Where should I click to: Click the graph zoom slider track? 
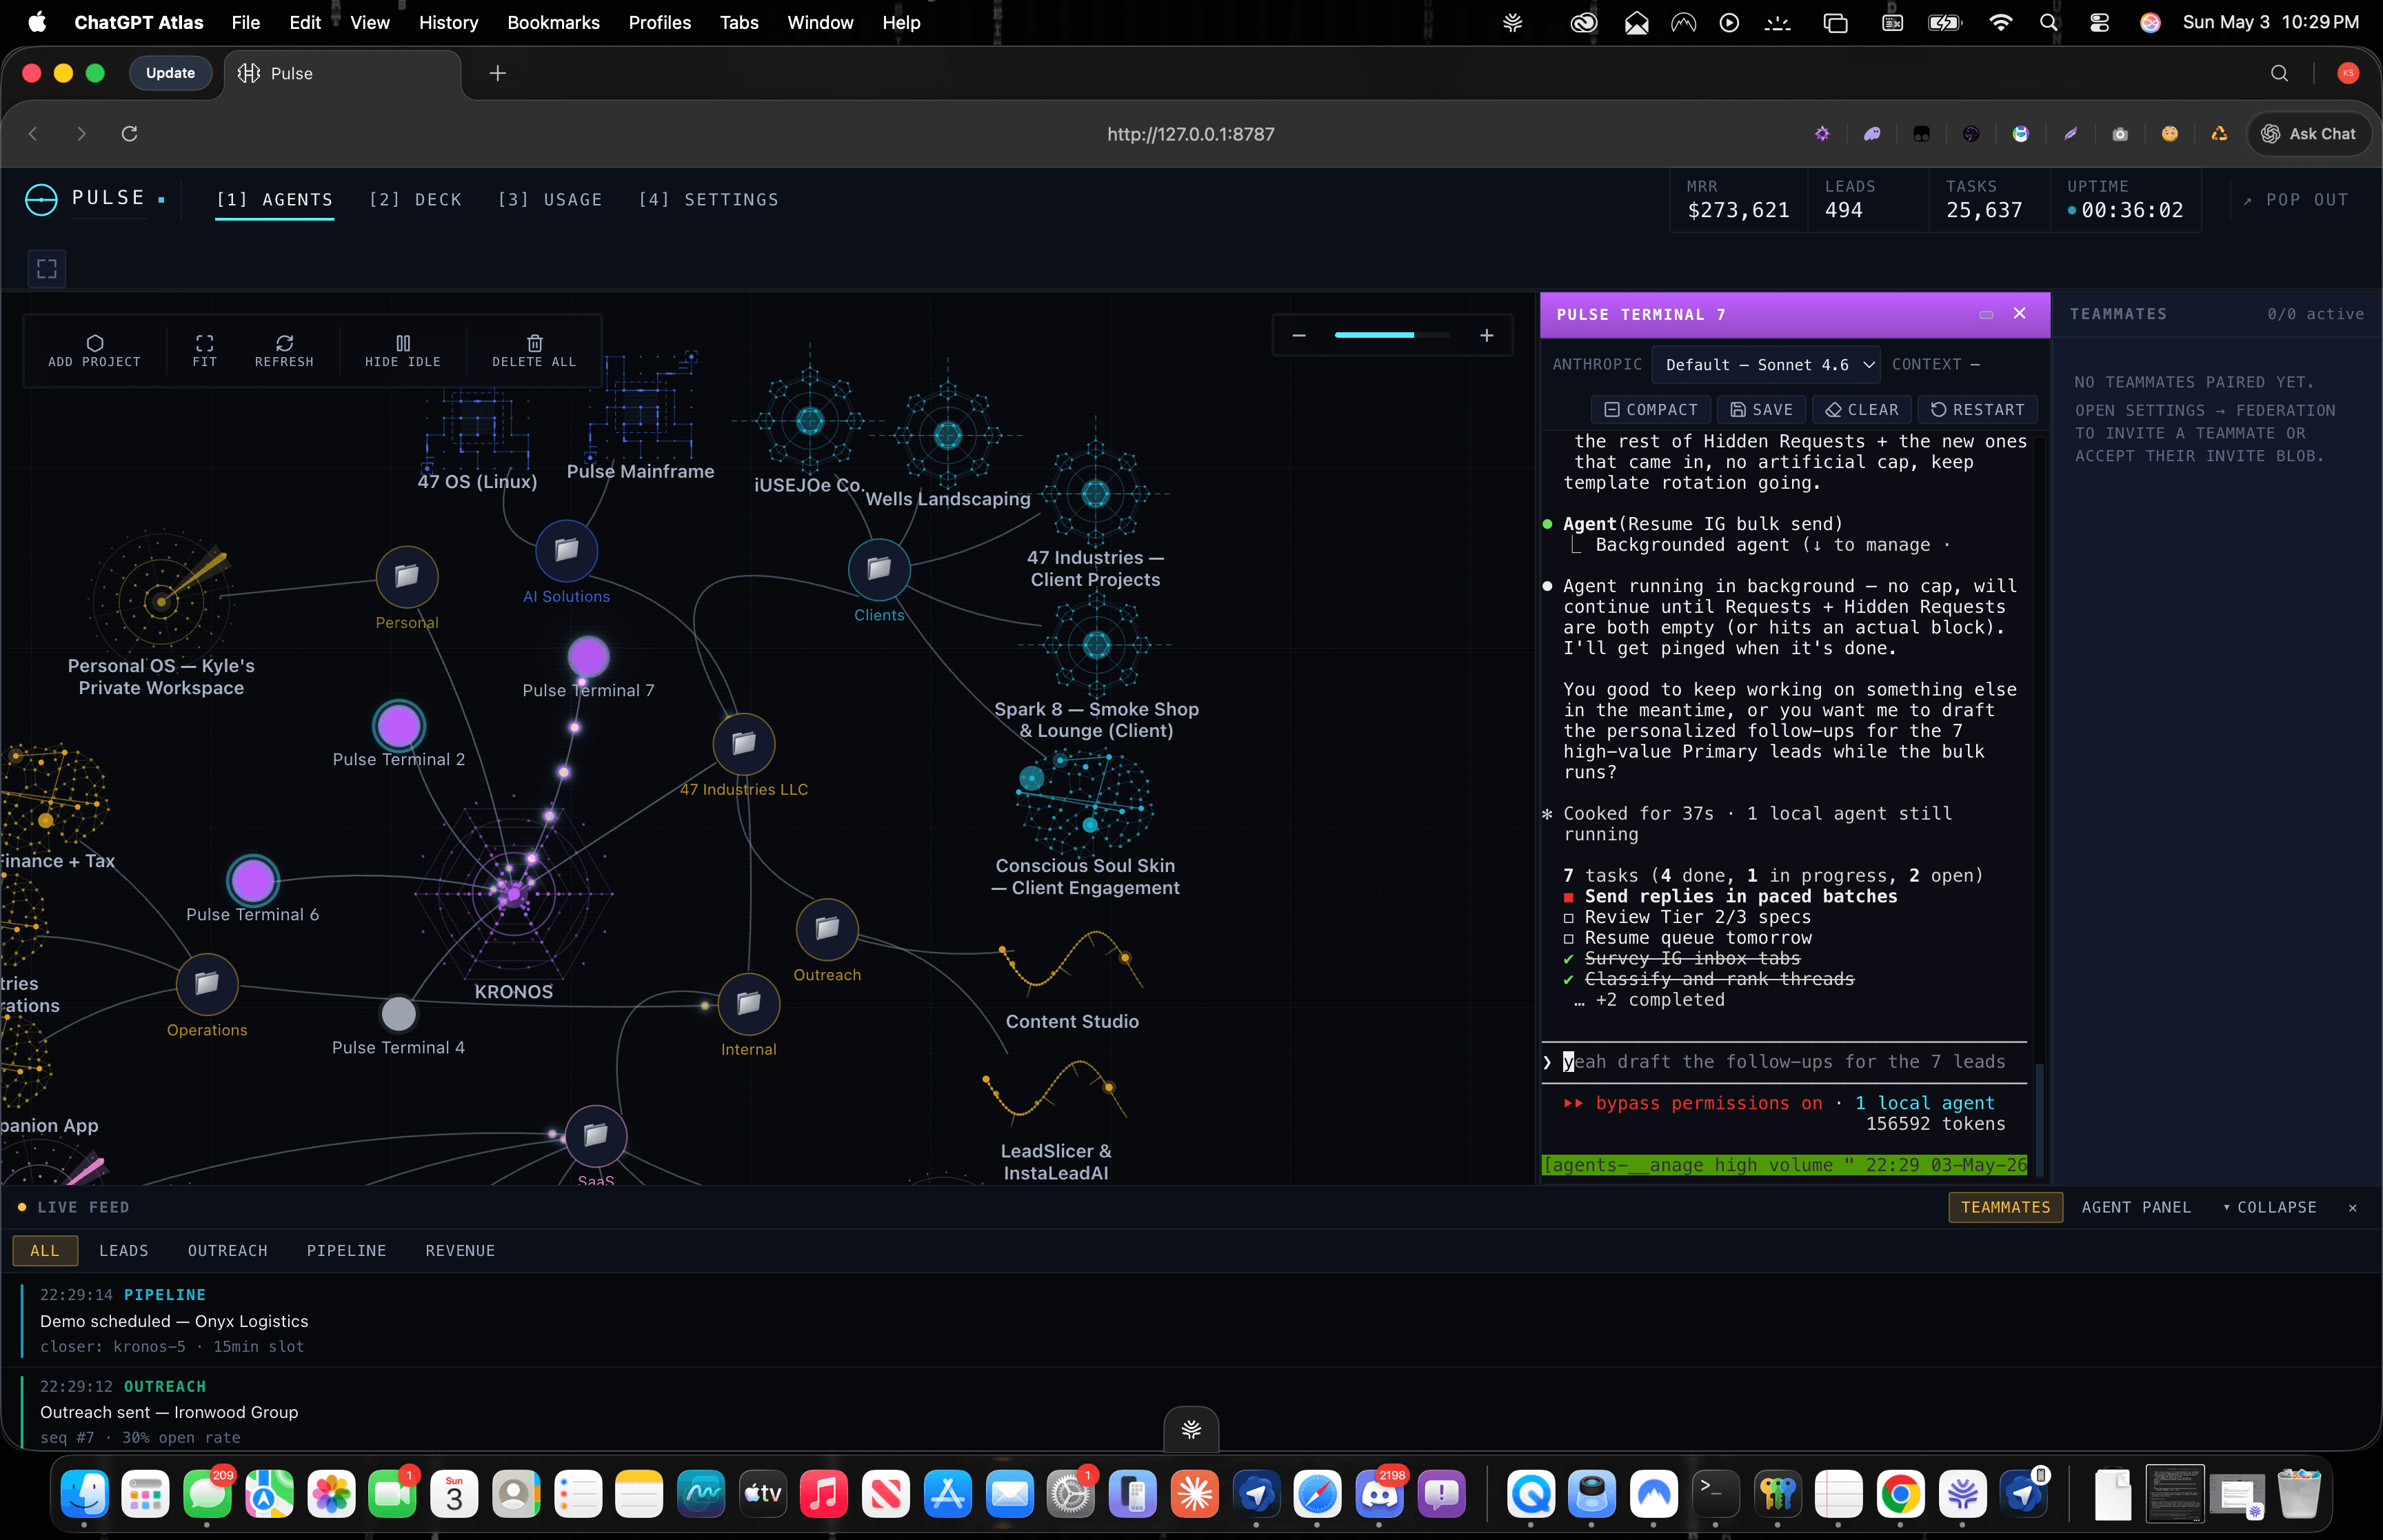click(1392, 336)
